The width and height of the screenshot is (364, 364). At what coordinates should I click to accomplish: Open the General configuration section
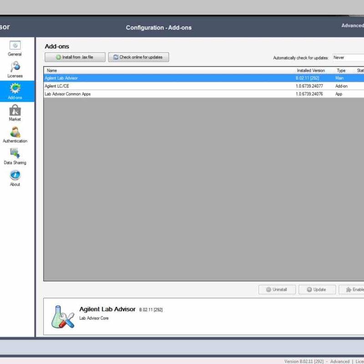tap(15, 49)
